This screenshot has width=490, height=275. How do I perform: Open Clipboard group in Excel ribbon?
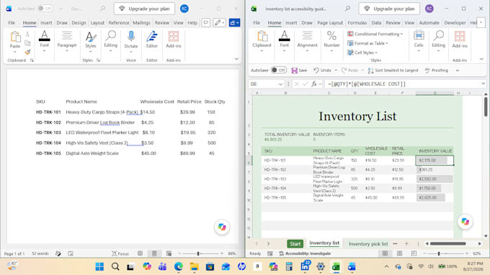tap(262, 41)
